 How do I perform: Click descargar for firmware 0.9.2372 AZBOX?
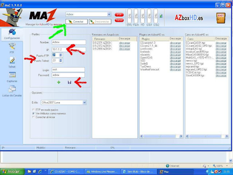[125, 46]
